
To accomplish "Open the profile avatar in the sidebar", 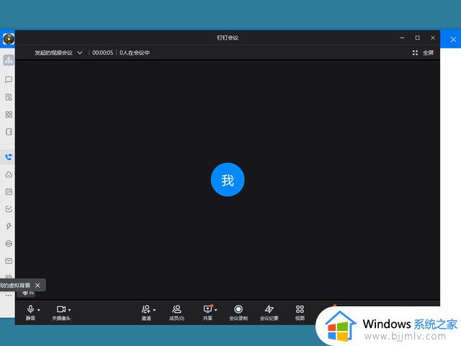I will (9, 38).
